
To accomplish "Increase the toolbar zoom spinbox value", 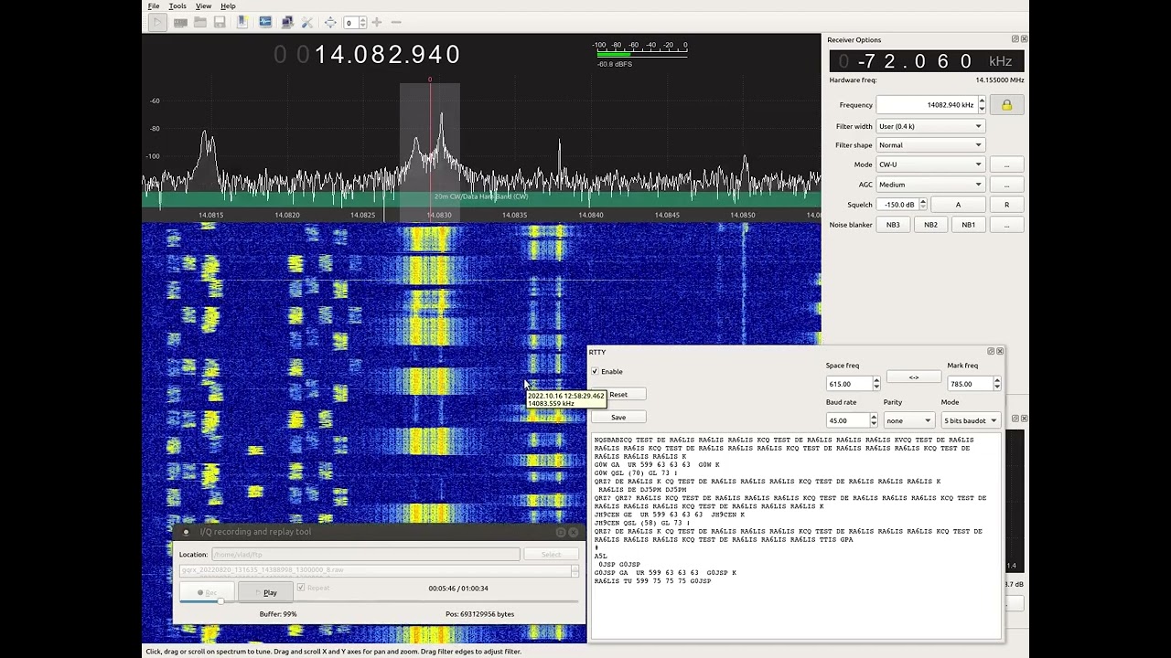I will tap(362, 19).
